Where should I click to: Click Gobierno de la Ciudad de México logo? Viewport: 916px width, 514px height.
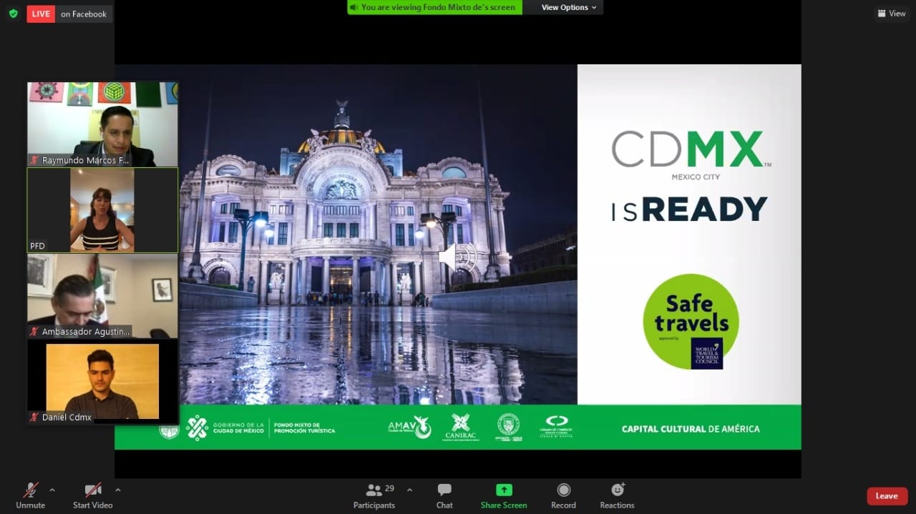[226, 427]
